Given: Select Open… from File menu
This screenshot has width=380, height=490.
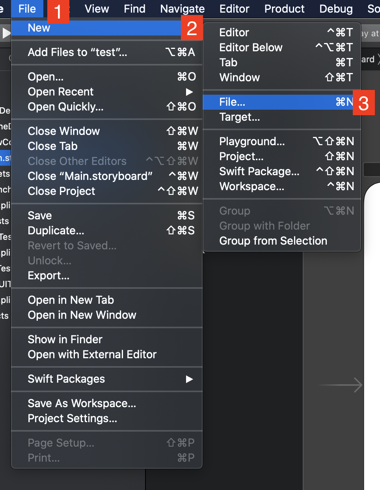Looking at the screenshot, I should click(107, 77).
